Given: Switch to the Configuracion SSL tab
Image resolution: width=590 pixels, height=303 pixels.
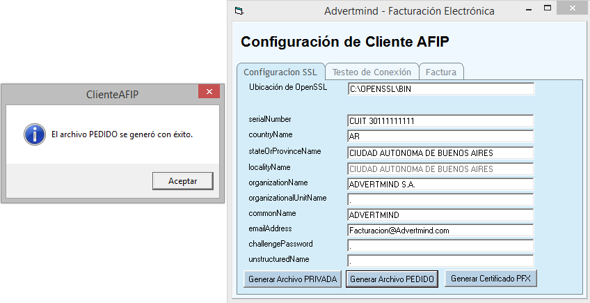Looking at the screenshot, I should click(x=280, y=72).
